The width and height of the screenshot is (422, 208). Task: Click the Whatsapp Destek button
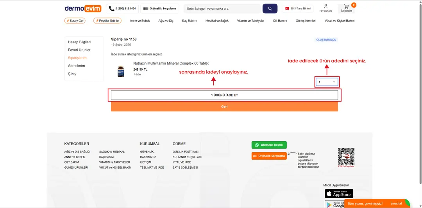point(269,145)
